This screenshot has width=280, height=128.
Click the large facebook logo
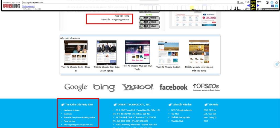(173, 87)
